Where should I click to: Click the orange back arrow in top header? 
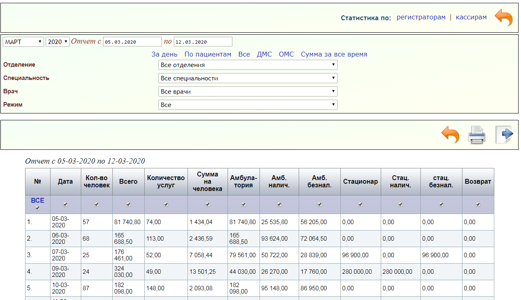503,18
